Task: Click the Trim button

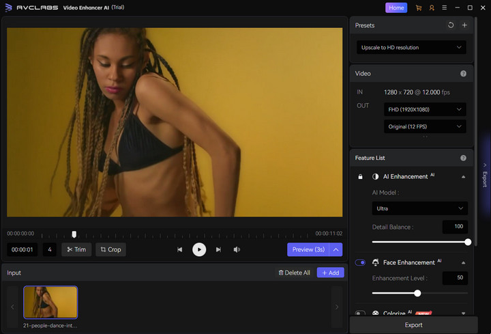Action: 76,249
